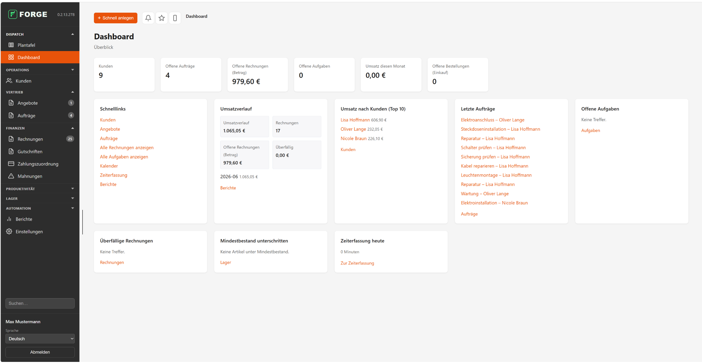Click the favorites star icon
This screenshot has width=702, height=363.
pyautogui.click(x=161, y=18)
